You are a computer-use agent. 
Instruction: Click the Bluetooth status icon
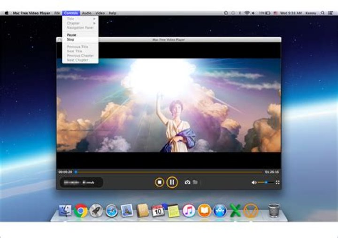(x=240, y=13)
